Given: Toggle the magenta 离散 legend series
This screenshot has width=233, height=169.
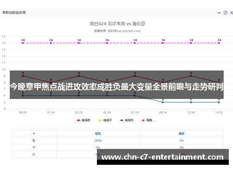Looking at the screenshot, I should (x=148, y=120).
